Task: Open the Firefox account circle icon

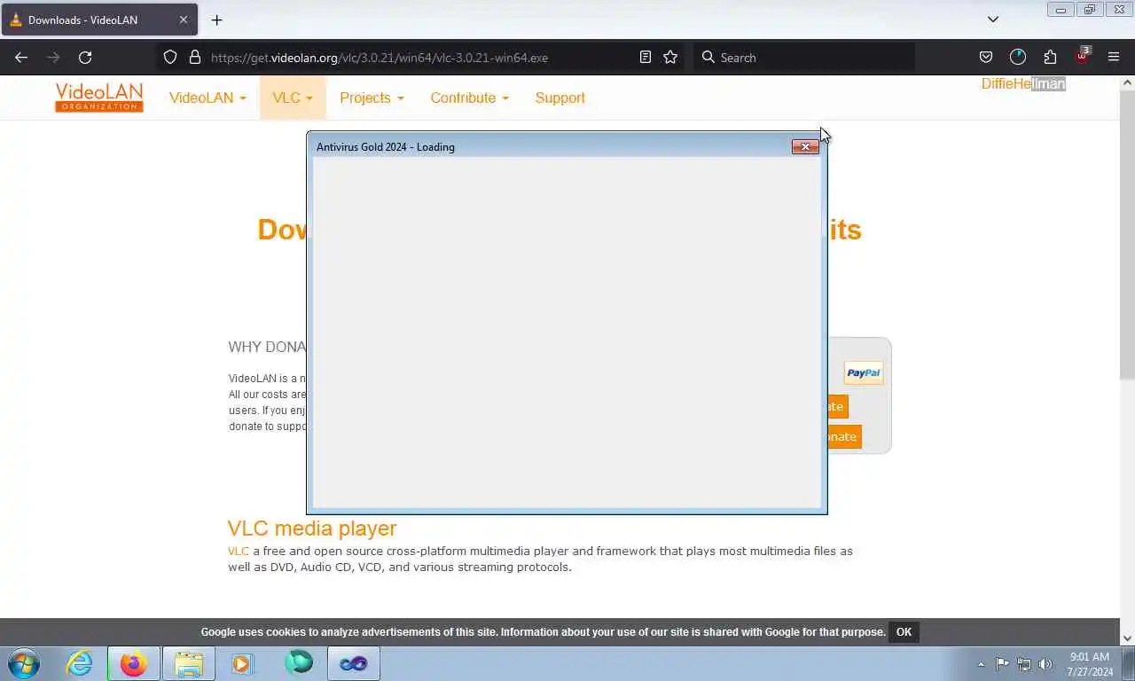Action: [1018, 57]
